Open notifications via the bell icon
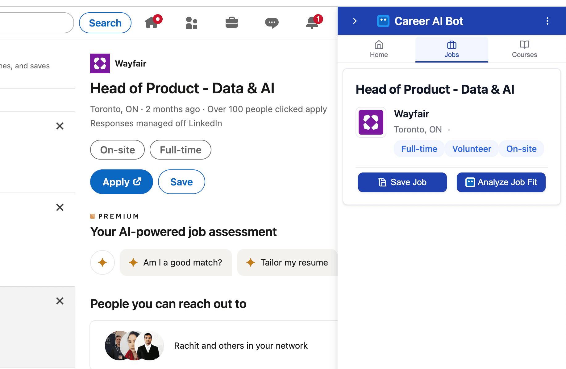Screen dimensions: 566x369 coord(312,23)
